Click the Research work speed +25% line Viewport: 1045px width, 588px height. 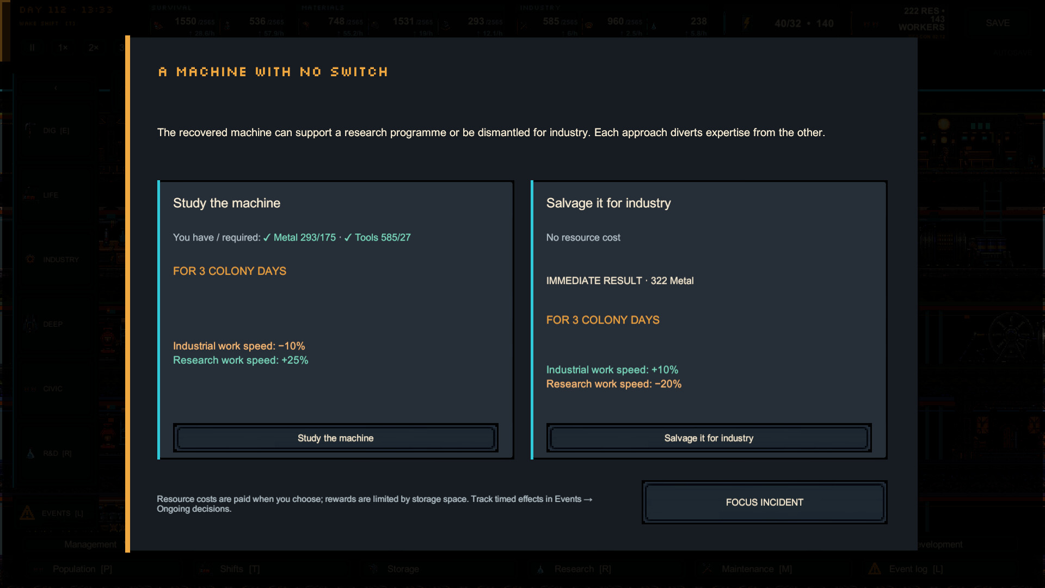pyautogui.click(x=241, y=360)
